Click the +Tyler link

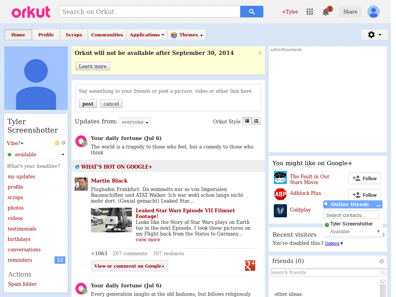tap(290, 12)
